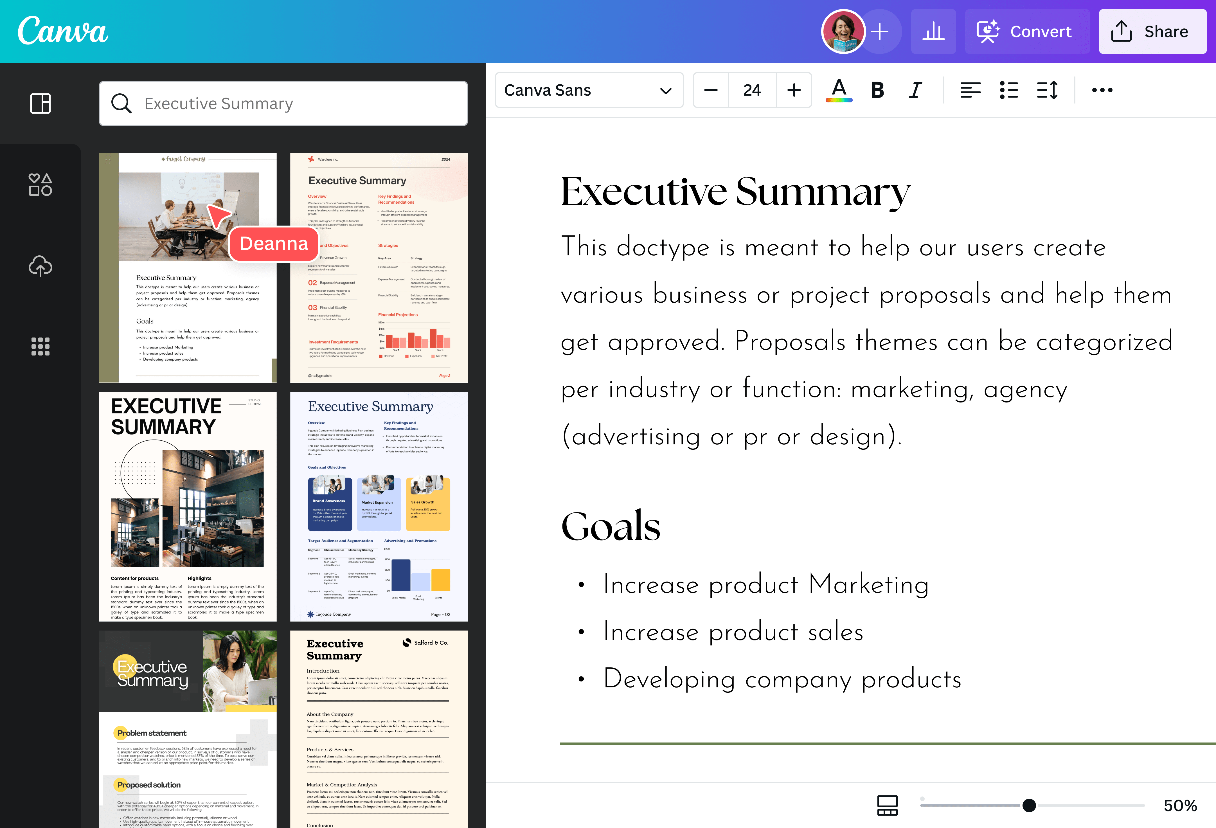
Task: Click the text color icon
Action: [x=839, y=90]
